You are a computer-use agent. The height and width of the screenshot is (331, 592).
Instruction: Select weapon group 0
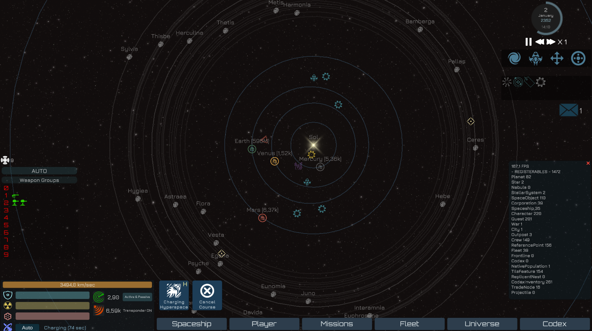point(6,188)
